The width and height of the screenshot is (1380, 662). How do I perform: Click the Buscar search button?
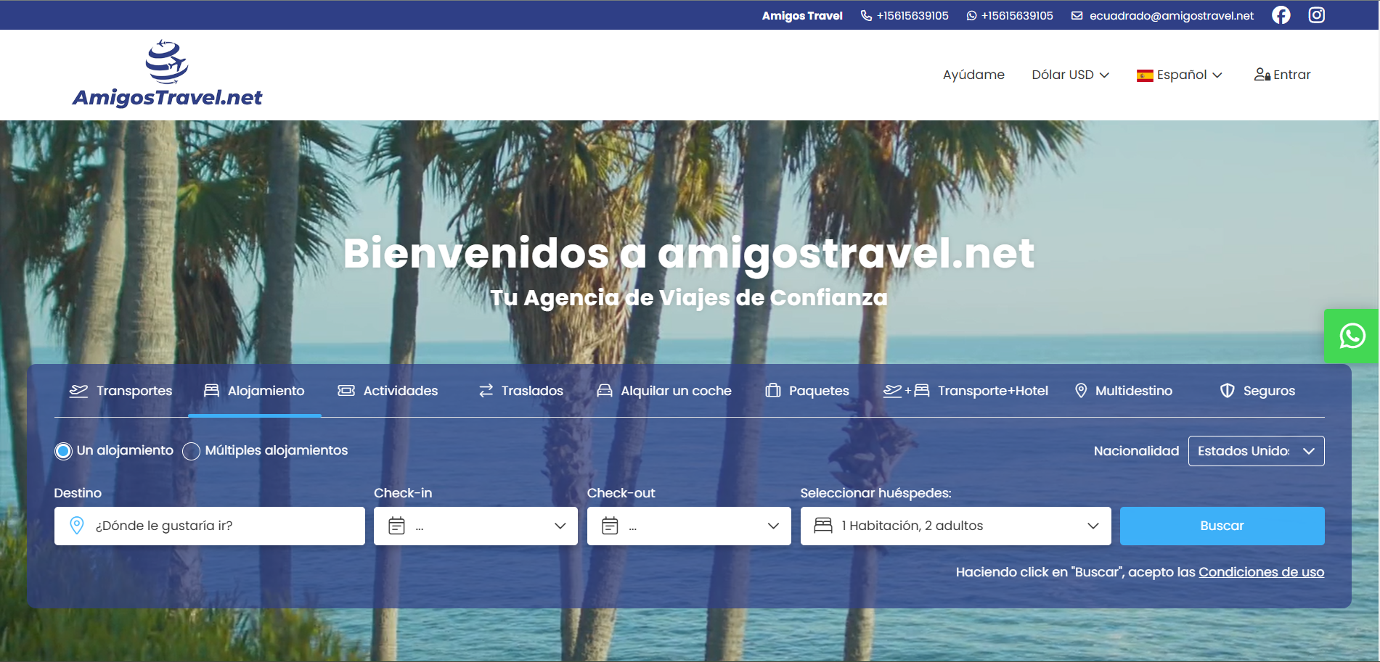click(1222, 526)
